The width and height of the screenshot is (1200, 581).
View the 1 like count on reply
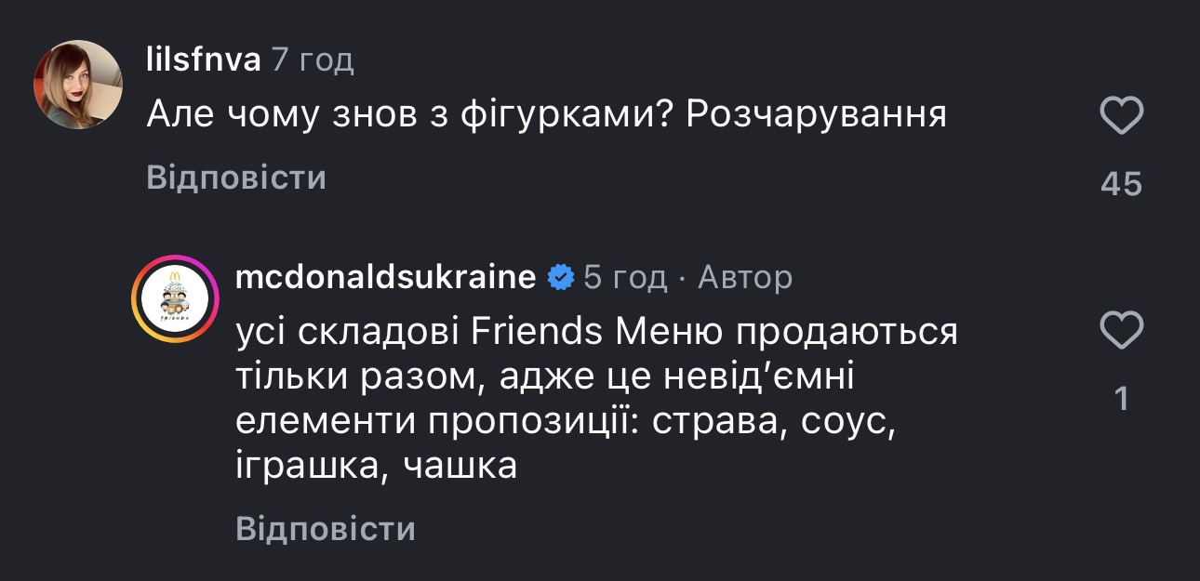point(1121,399)
